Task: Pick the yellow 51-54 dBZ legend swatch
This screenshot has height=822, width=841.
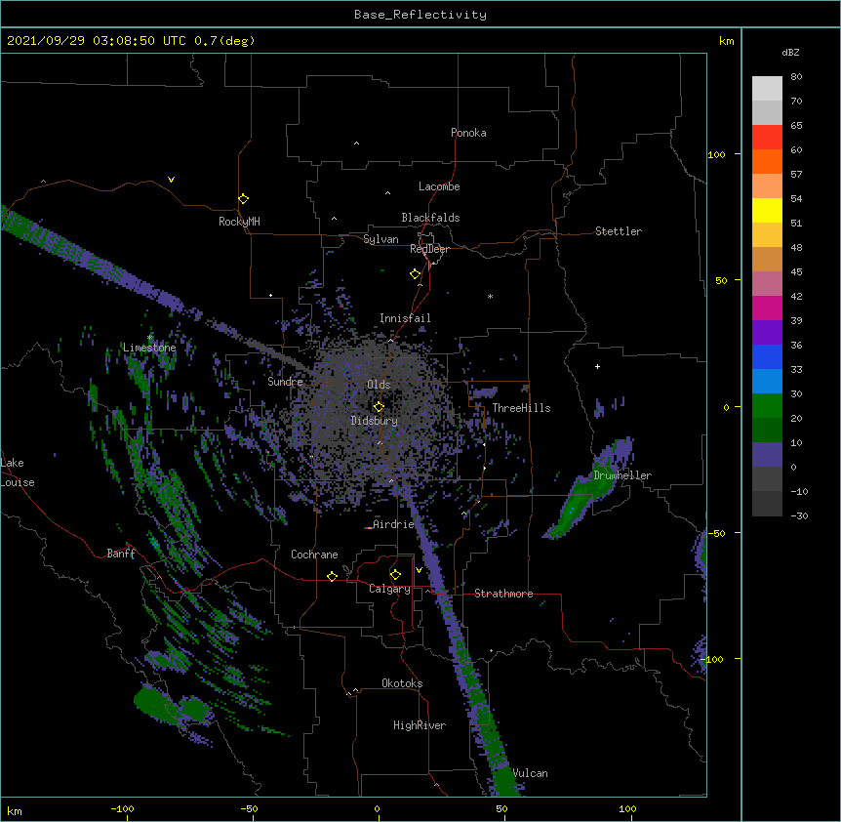Action: (x=767, y=210)
